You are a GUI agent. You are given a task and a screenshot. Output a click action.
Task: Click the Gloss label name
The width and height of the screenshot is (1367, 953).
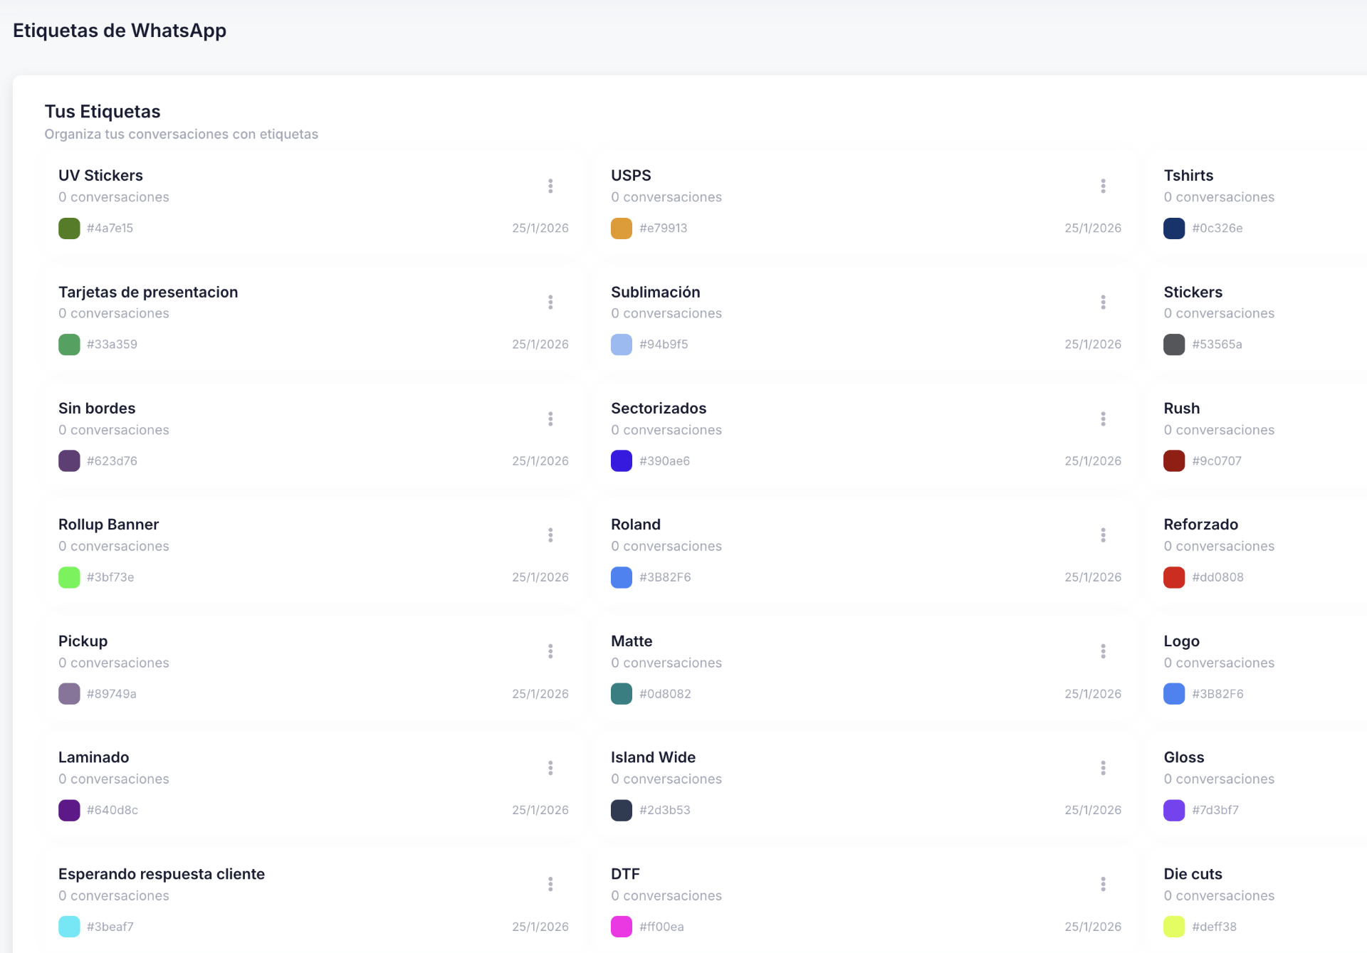point(1183,757)
